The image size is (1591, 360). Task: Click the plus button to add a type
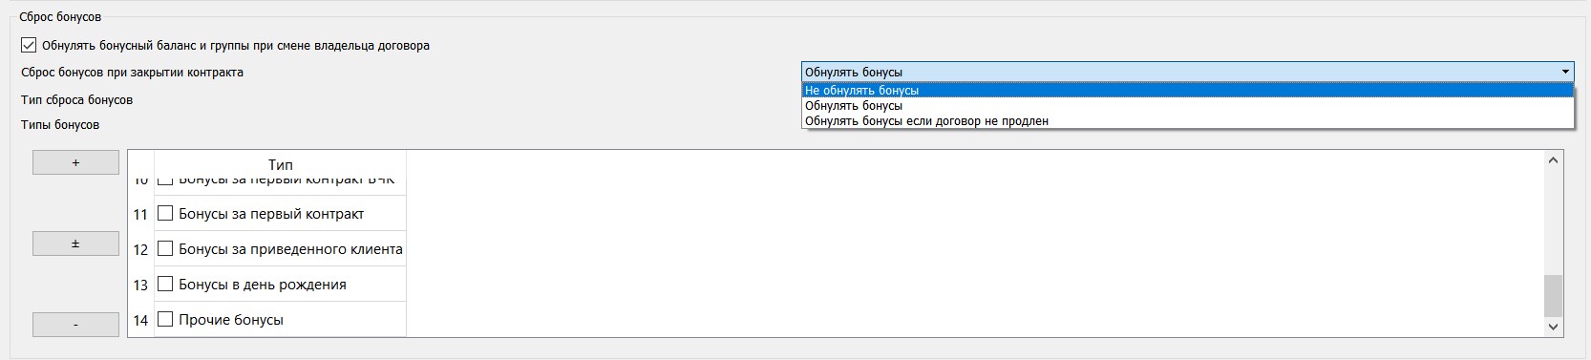75,162
